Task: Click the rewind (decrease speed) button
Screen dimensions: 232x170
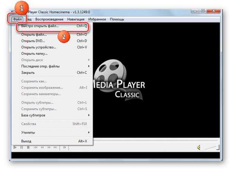Action: [42, 147]
